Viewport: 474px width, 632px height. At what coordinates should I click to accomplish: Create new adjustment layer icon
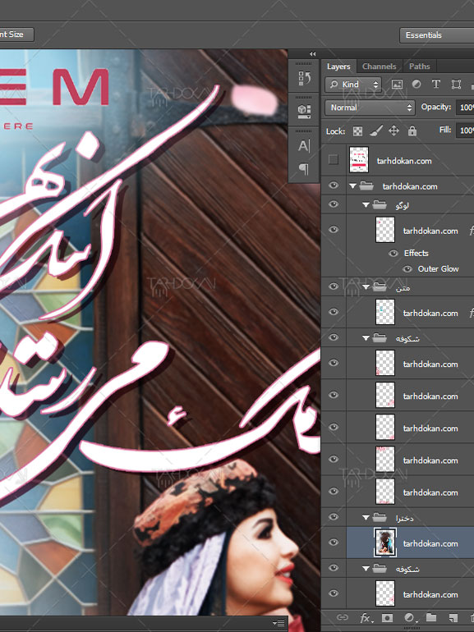pyautogui.click(x=409, y=617)
